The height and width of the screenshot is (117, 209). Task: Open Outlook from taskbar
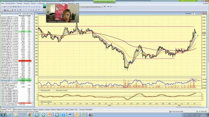pyautogui.click(x=77, y=115)
